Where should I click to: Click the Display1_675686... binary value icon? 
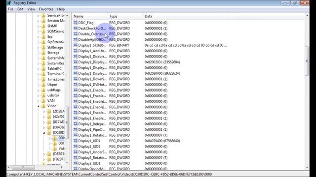pos(76,45)
